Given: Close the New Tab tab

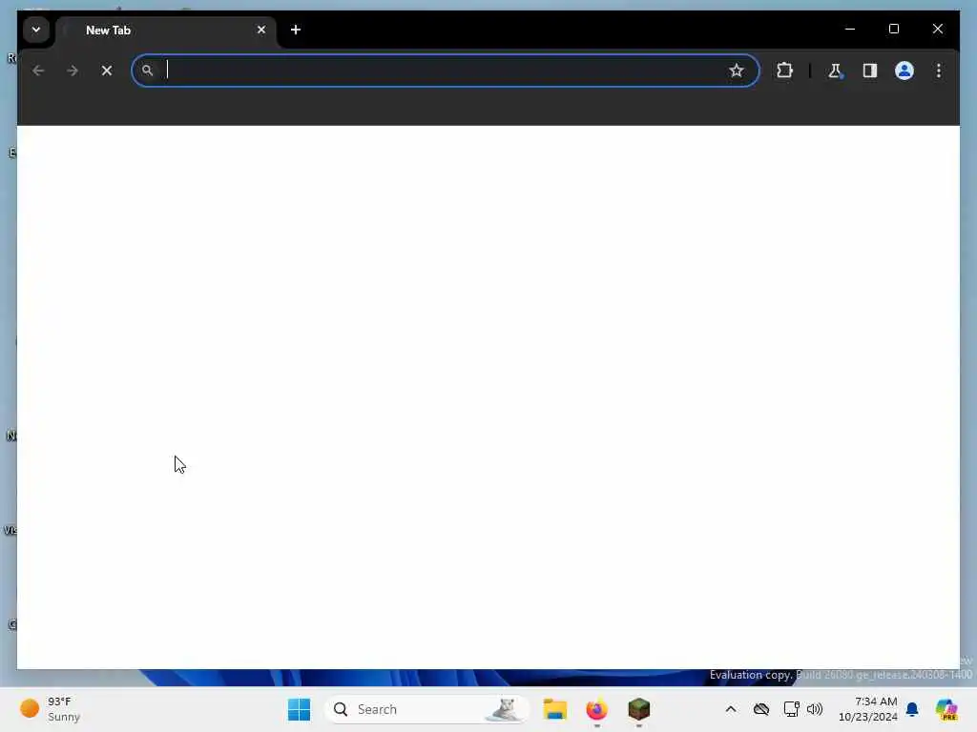Looking at the screenshot, I should pos(261,30).
